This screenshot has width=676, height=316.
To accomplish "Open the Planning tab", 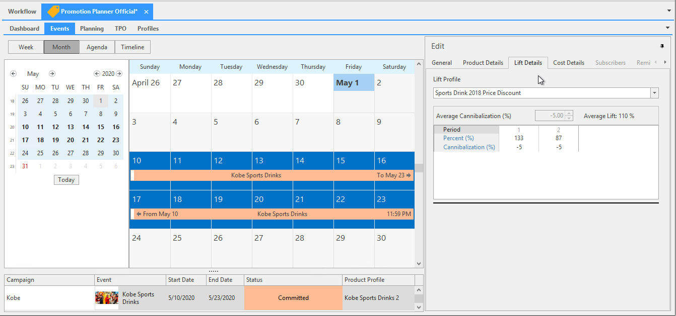I will click(x=92, y=29).
